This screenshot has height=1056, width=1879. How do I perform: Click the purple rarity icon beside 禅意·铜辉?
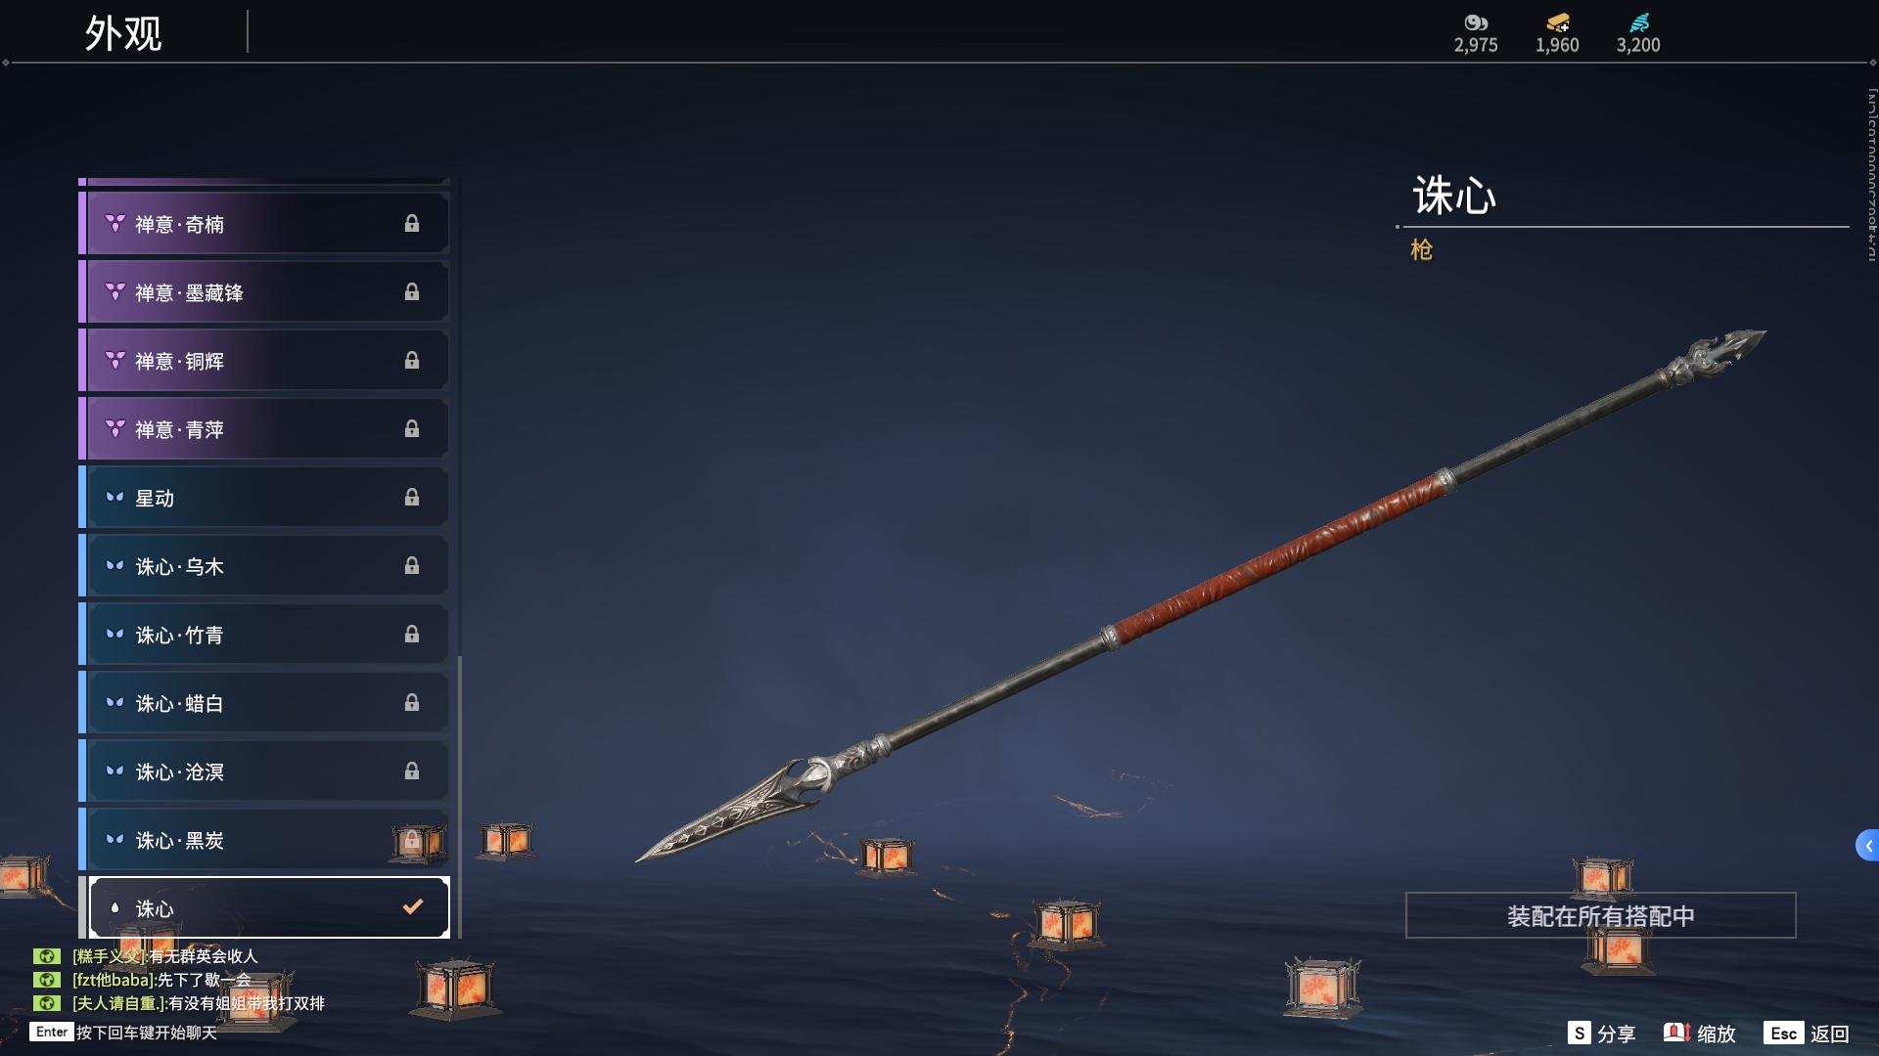(x=115, y=361)
